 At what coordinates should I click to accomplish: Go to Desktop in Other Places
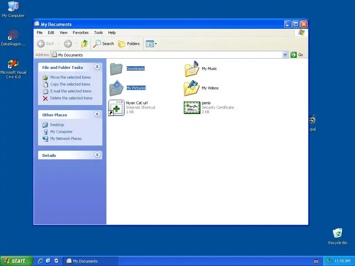click(x=57, y=125)
